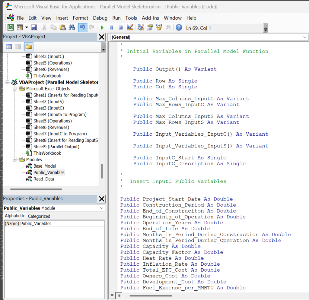Switch to the Categorized properties tab

tap(39, 216)
